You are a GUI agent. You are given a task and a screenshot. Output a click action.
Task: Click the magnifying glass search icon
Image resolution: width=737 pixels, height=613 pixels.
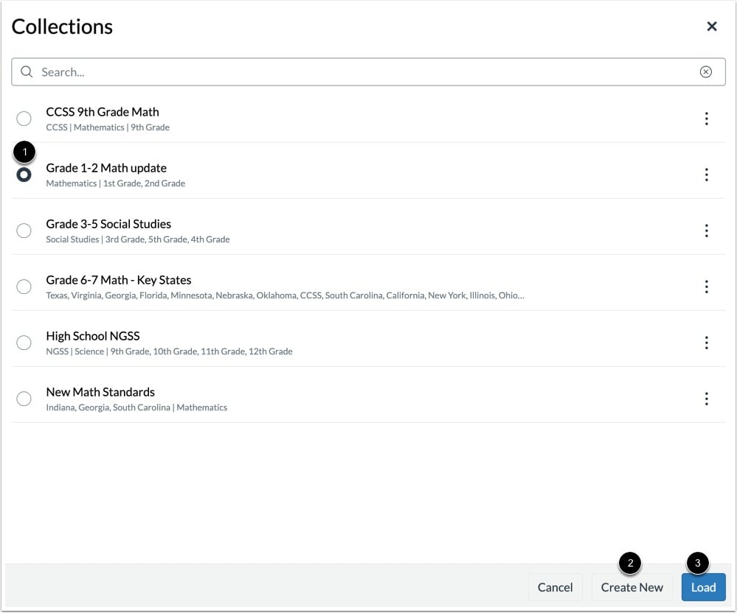(27, 72)
